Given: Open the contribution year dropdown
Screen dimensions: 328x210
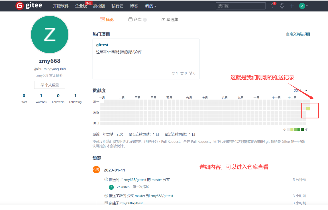Looking at the screenshot, I should click(x=301, y=90).
